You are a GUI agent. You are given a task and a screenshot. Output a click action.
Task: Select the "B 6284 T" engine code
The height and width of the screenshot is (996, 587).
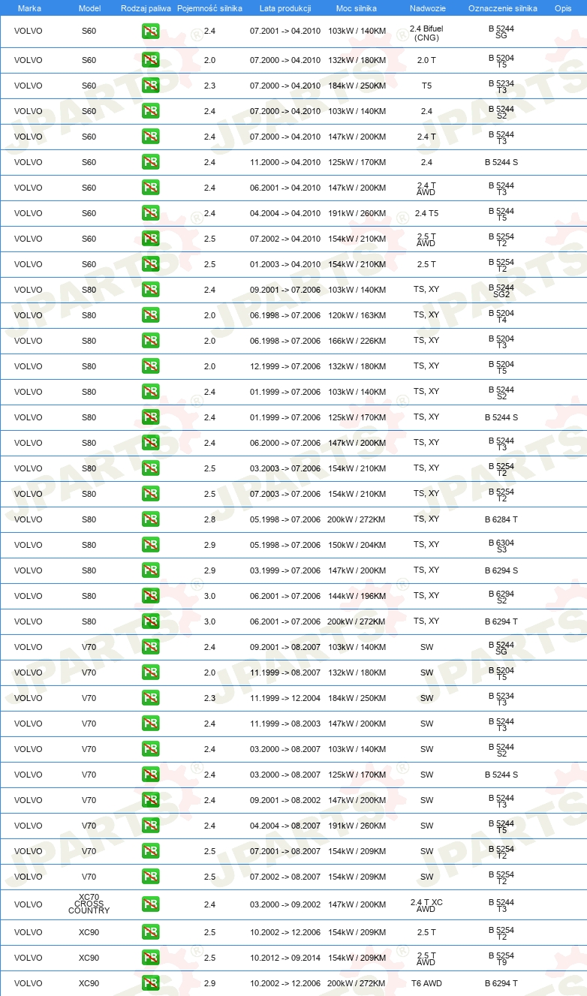click(501, 519)
